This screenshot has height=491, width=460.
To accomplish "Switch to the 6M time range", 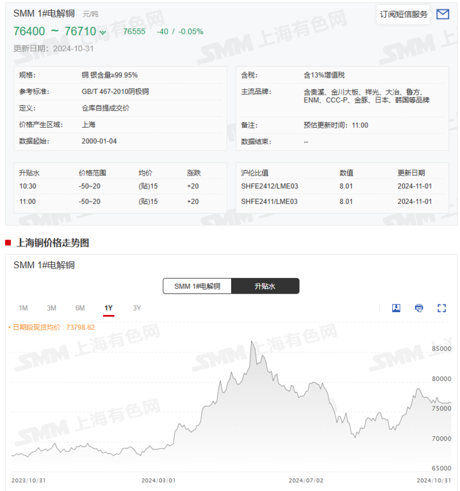I will tap(80, 308).
